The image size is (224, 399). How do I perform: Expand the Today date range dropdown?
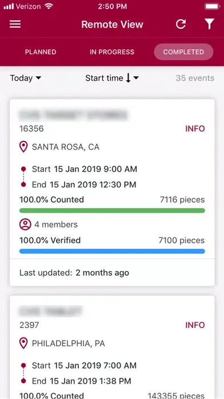(x=25, y=78)
